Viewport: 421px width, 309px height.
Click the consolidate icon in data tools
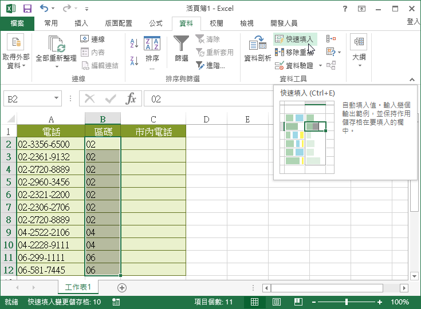(331, 39)
